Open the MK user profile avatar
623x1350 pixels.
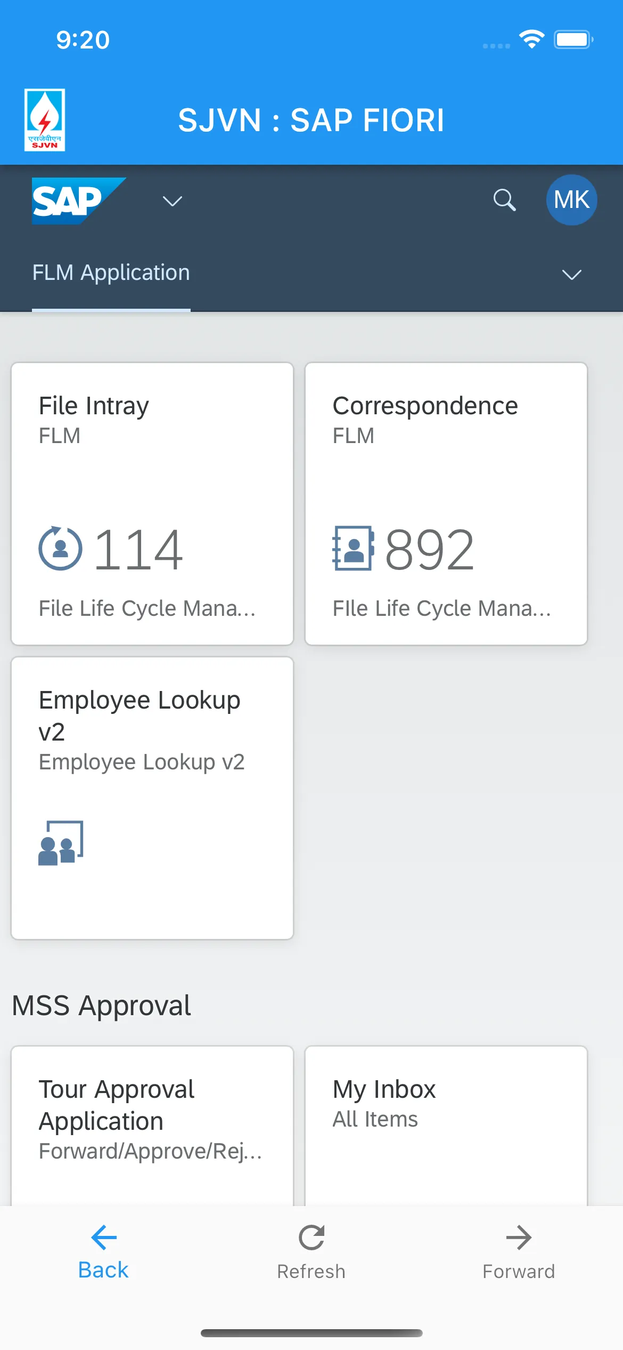point(571,200)
